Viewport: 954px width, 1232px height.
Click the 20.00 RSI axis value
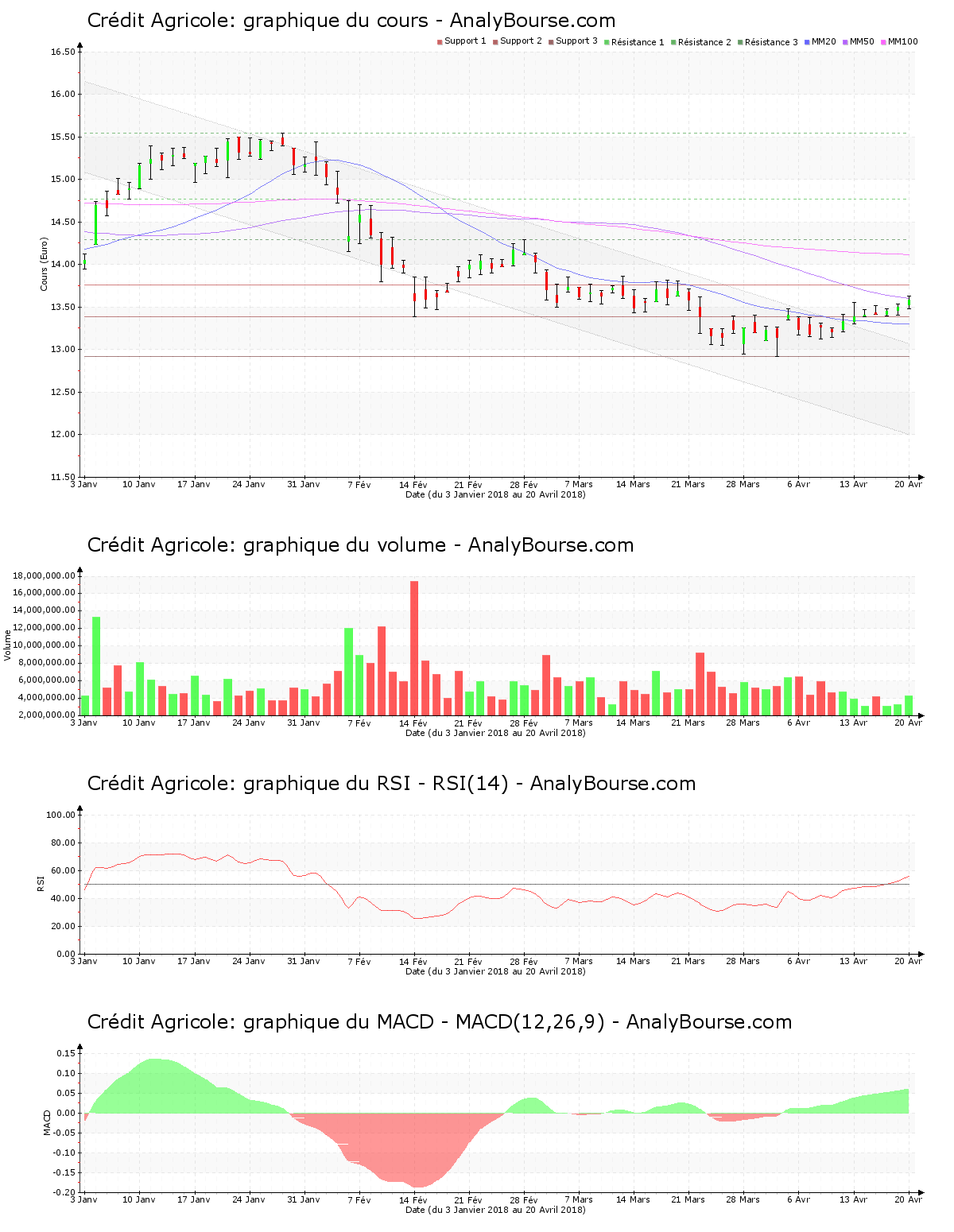coord(63,926)
